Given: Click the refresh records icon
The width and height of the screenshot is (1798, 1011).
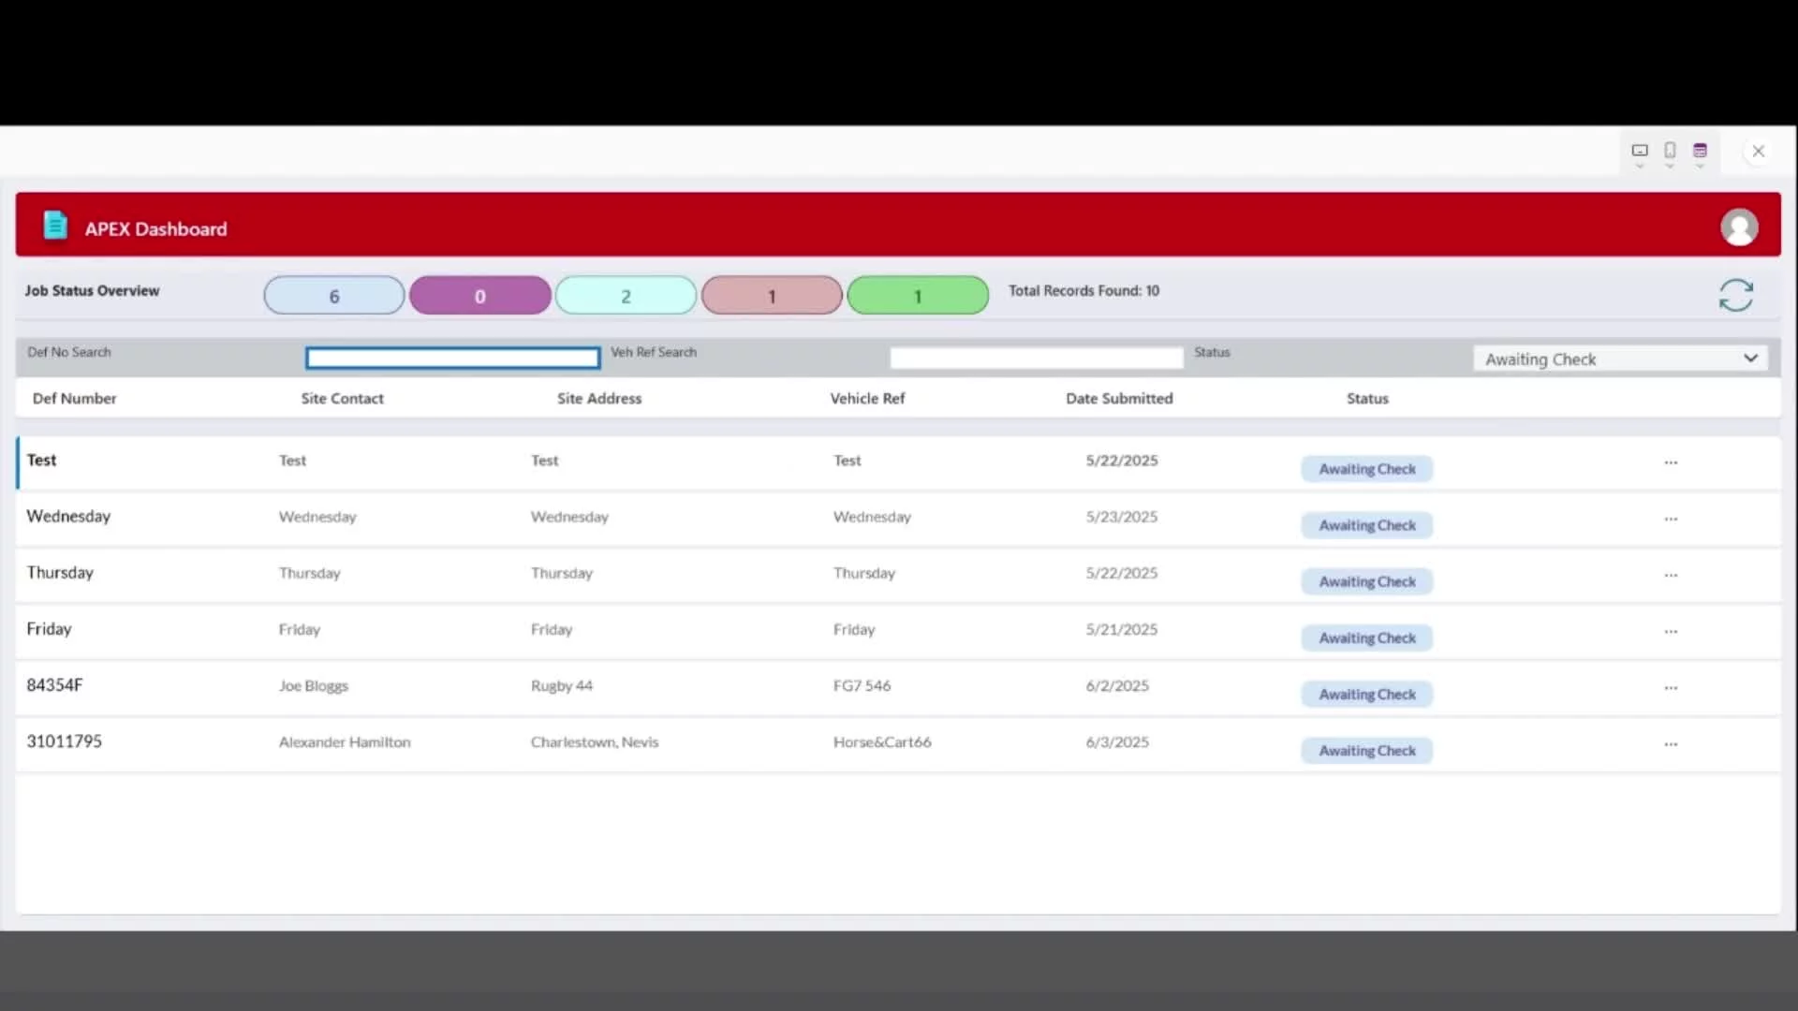Looking at the screenshot, I should pos(1735,295).
